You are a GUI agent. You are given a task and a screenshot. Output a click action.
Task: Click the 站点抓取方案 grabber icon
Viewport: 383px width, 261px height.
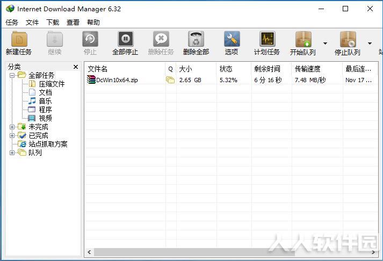22,144
